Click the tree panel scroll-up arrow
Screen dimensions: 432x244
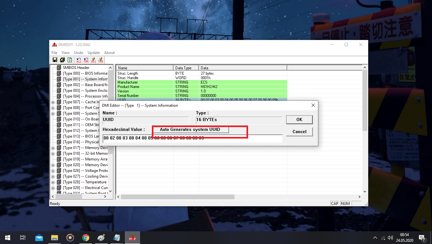[x=111, y=68]
